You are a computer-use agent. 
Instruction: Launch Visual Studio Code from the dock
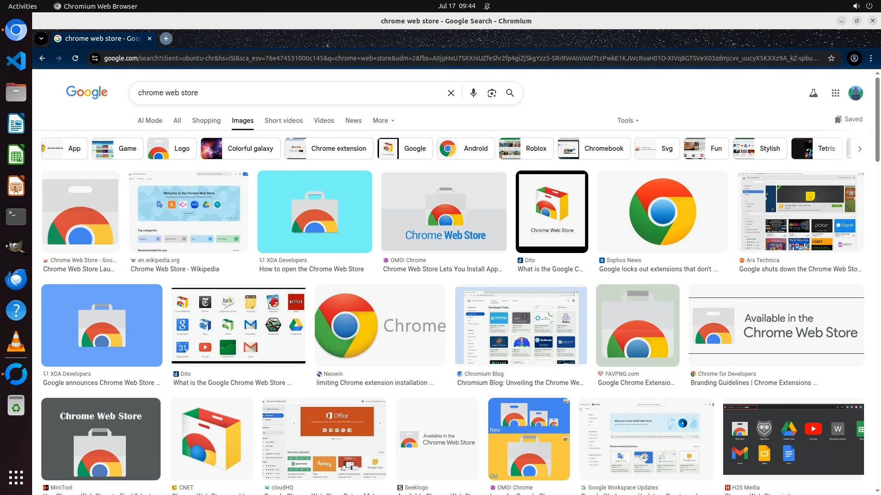[x=16, y=61]
